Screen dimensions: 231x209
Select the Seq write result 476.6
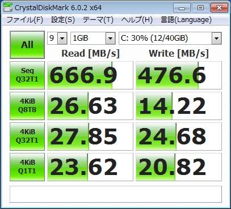tap(179, 75)
